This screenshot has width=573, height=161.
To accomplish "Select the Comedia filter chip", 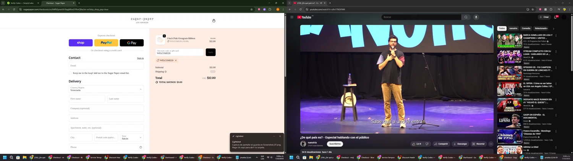I will point(526,28).
